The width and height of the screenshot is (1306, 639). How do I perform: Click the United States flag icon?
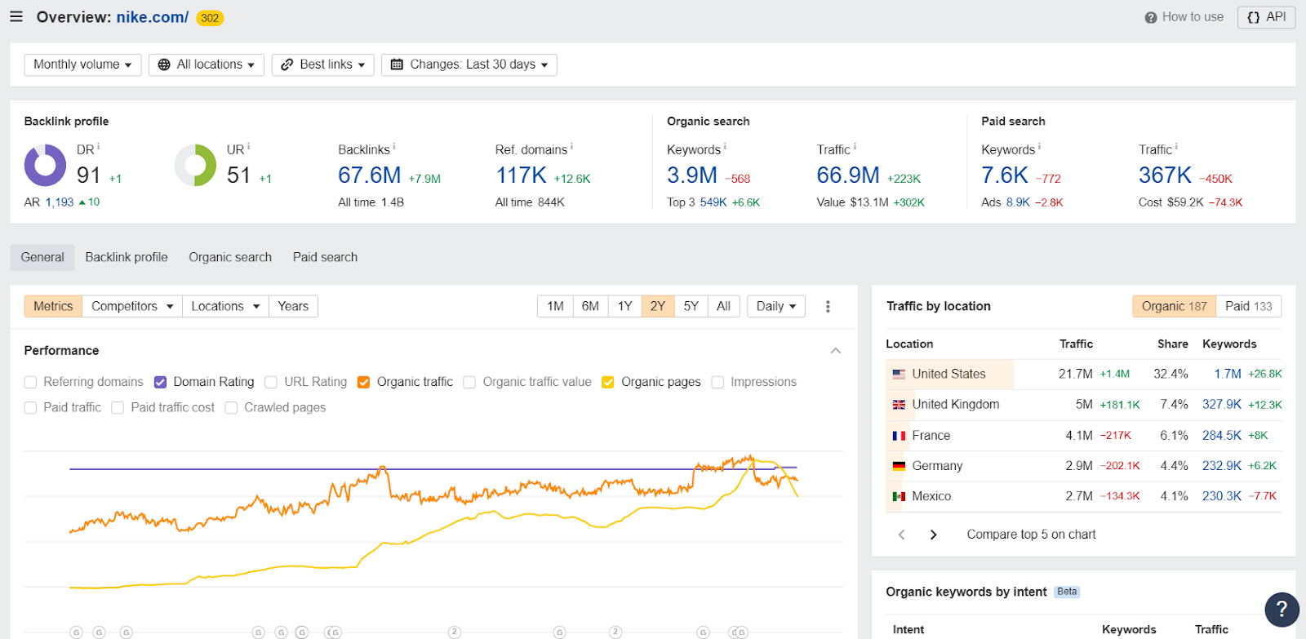[899, 374]
